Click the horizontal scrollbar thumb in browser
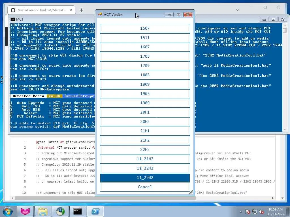This screenshot has height=217, width=290. pyautogui.click(x=105, y=198)
